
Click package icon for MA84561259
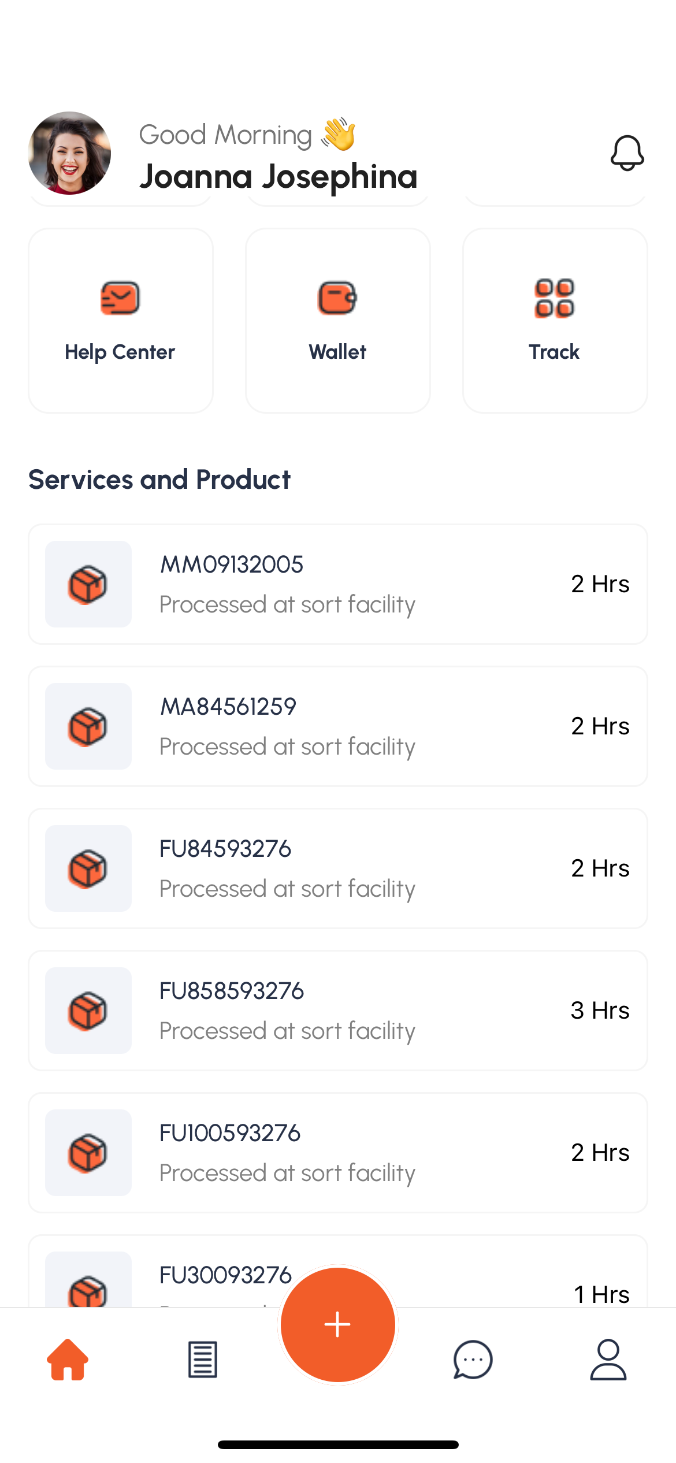(88, 726)
